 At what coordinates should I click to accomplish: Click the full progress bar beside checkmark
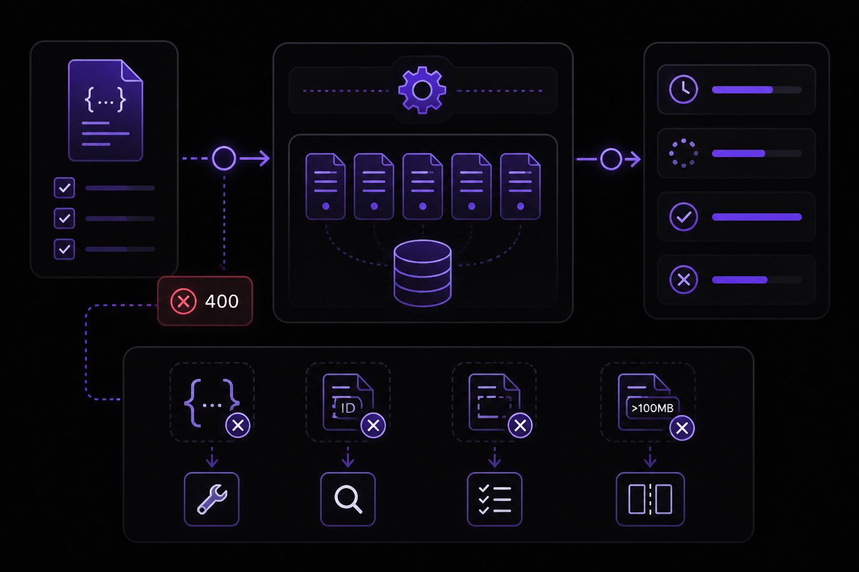click(757, 217)
